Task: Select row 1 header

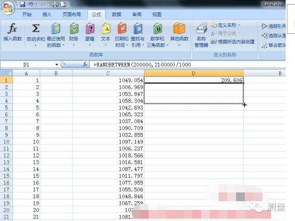Action: (x=6, y=80)
